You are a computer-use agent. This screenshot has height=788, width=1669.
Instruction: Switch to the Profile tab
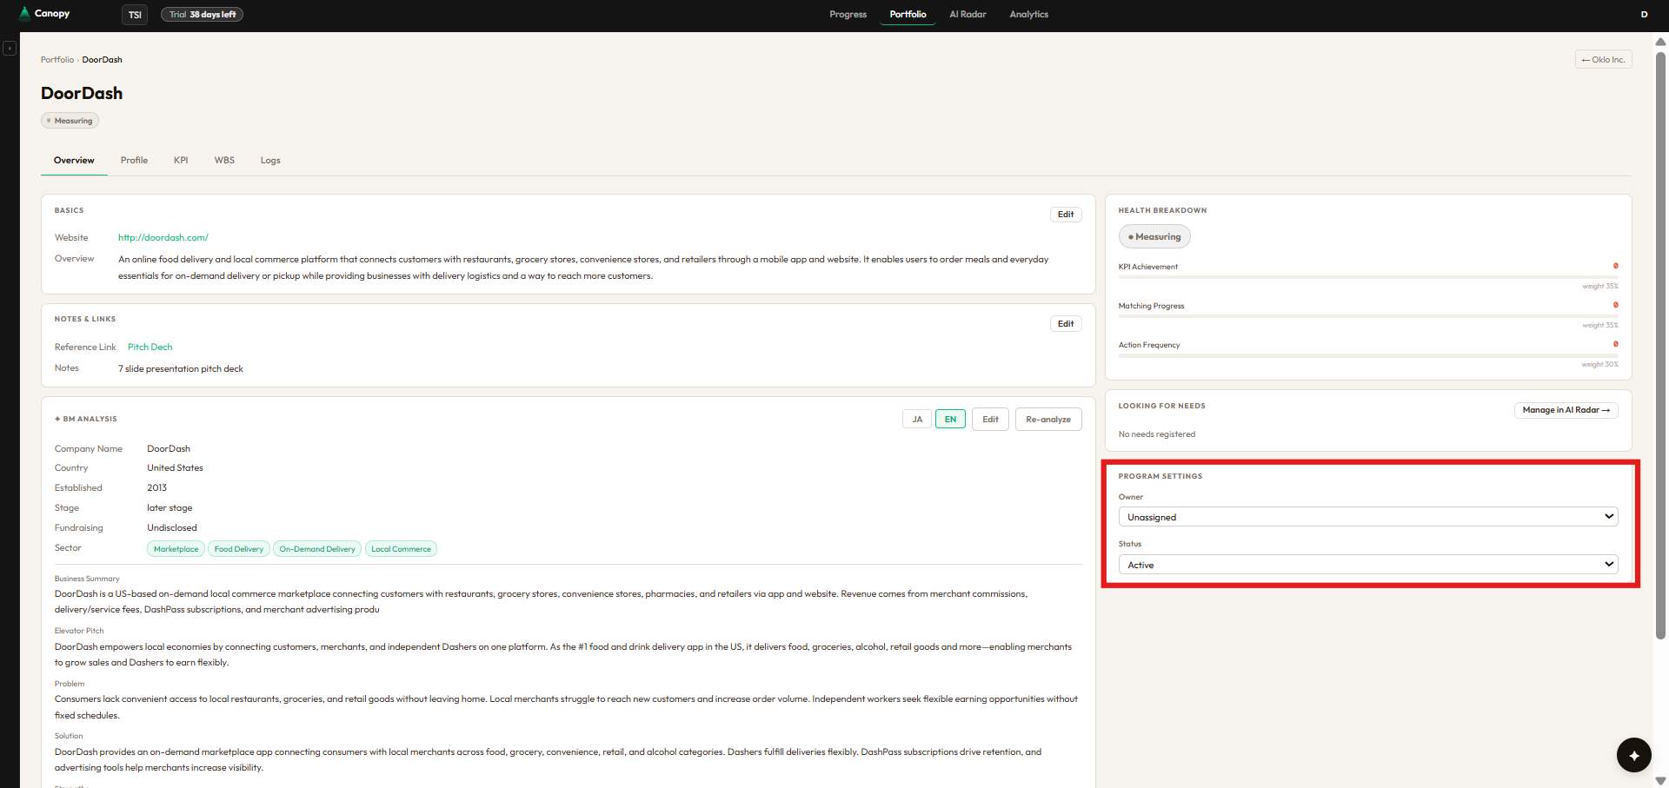click(x=134, y=161)
